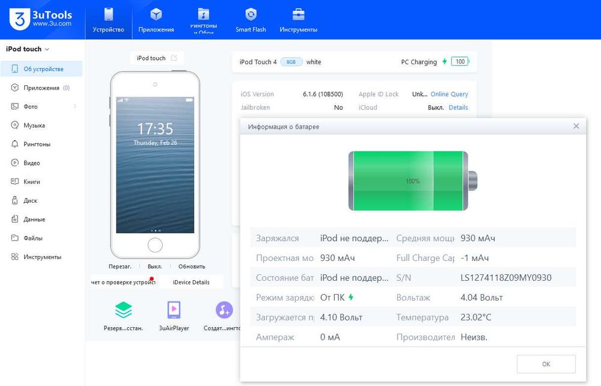Click OK in battery dialog

pyautogui.click(x=546, y=364)
